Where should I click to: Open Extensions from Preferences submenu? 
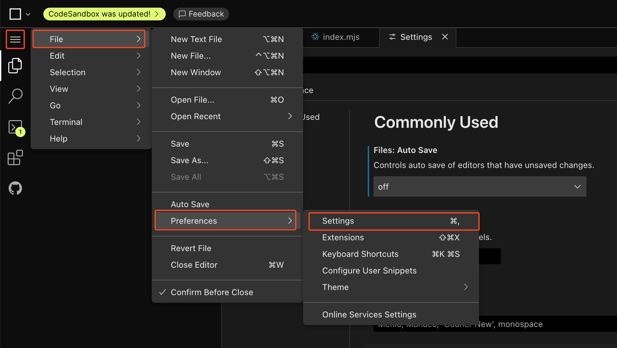[391, 237]
